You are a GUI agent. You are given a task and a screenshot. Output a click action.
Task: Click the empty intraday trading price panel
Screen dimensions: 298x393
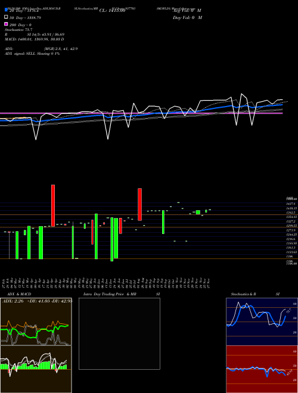coord(119,333)
